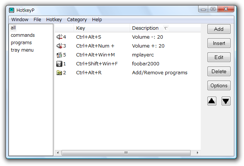
Task: Open the Window menu
Action: (x=20, y=20)
